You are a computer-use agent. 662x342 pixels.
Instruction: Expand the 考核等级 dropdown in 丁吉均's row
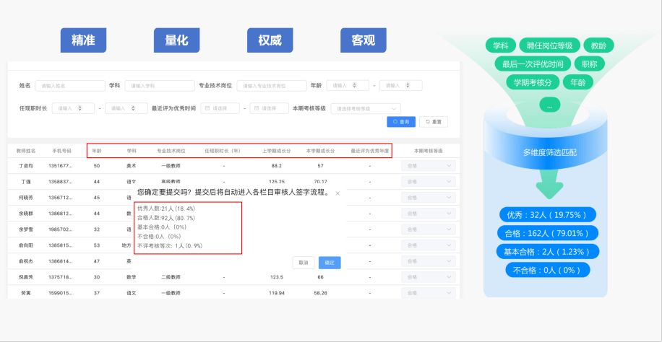pyautogui.click(x=429, y=165)
